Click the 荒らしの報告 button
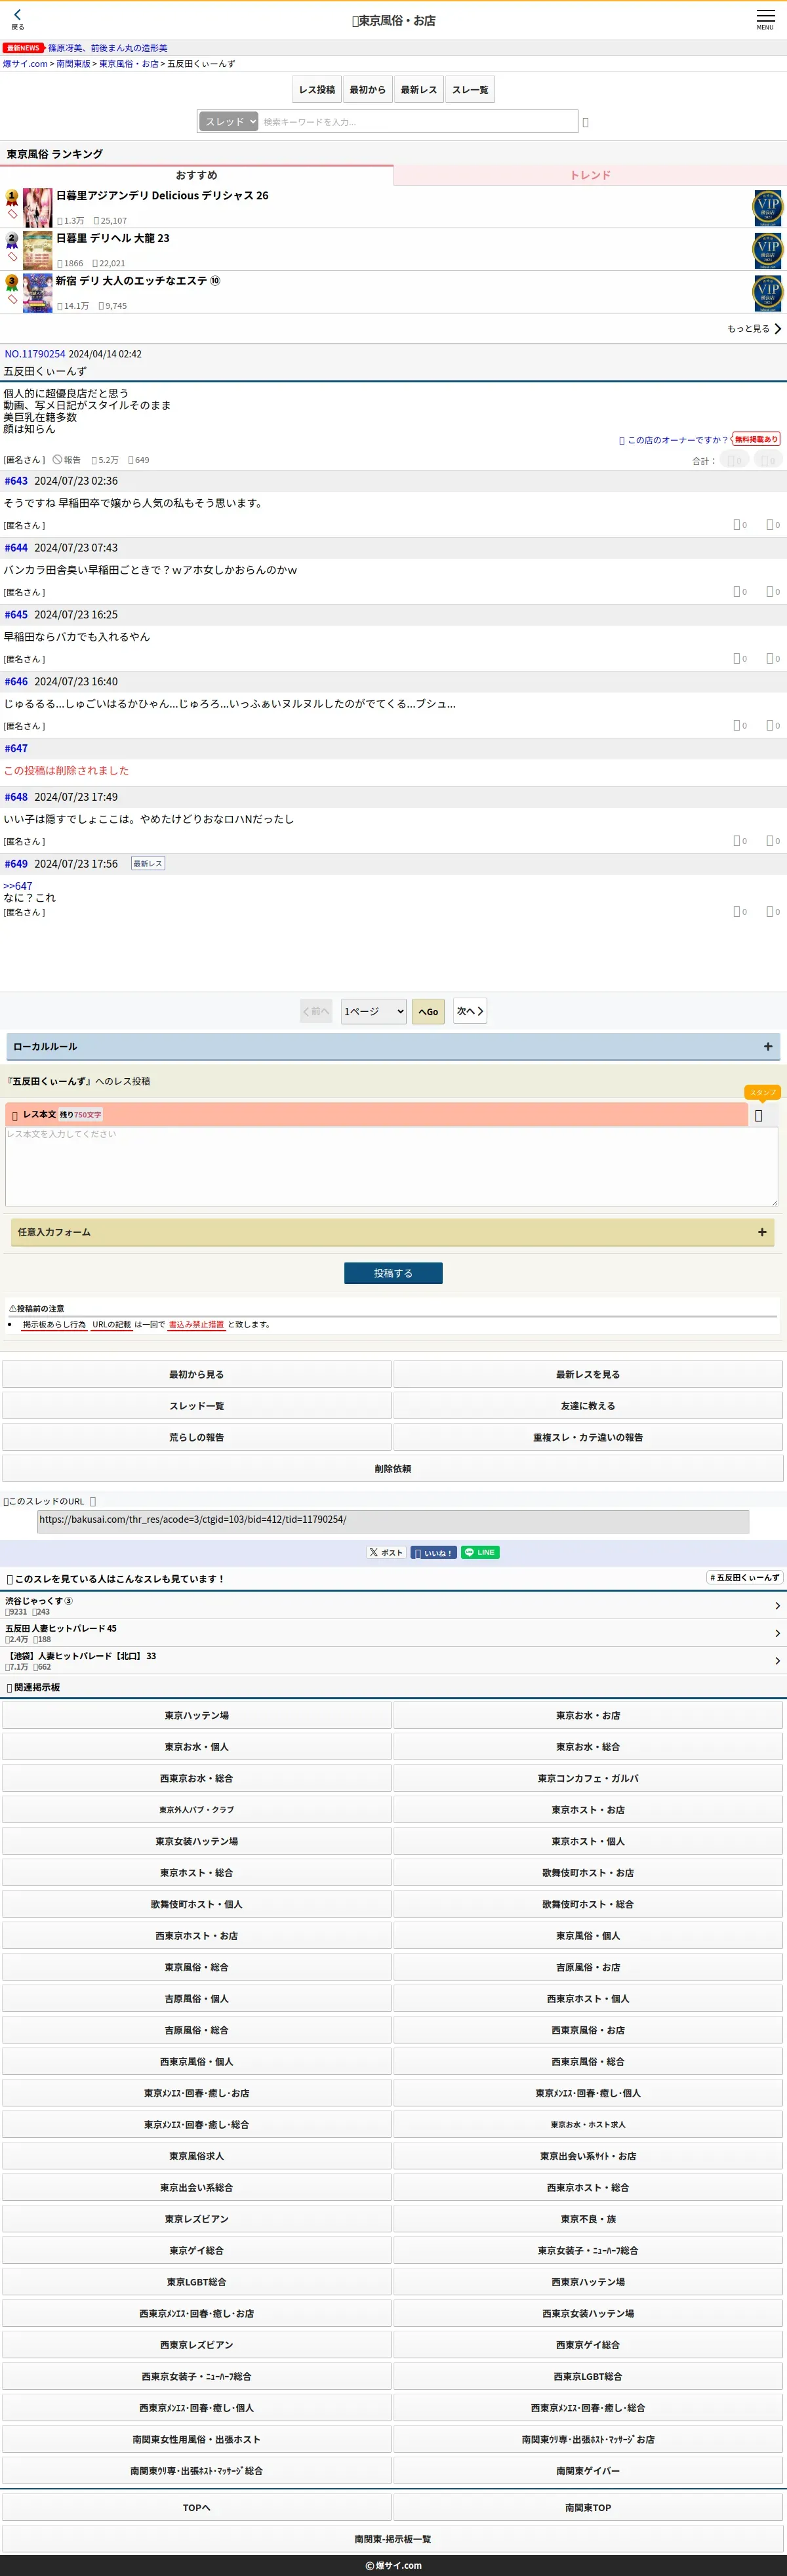787x2576 pixels. [197, 1437]
